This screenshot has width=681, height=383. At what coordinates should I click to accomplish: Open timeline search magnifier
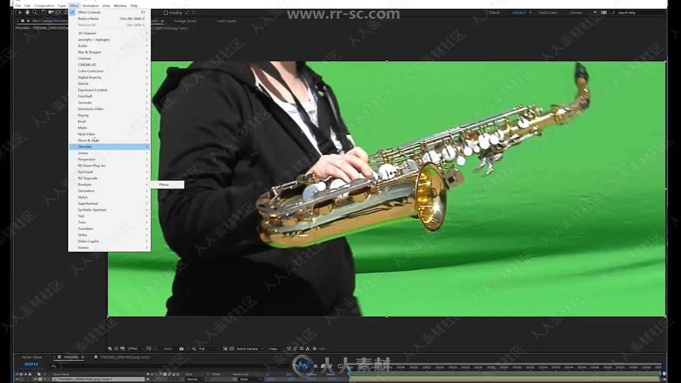(x=54, y=365)
